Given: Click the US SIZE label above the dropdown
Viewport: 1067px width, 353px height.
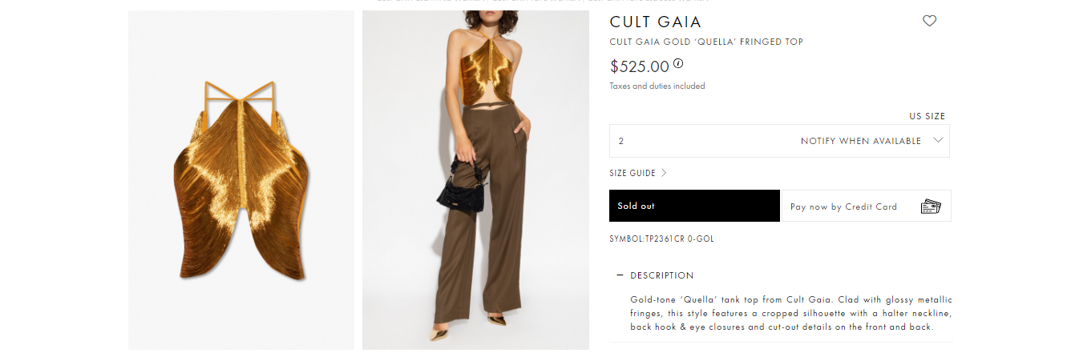Looking at the screenshot, I should click(927, 116).
